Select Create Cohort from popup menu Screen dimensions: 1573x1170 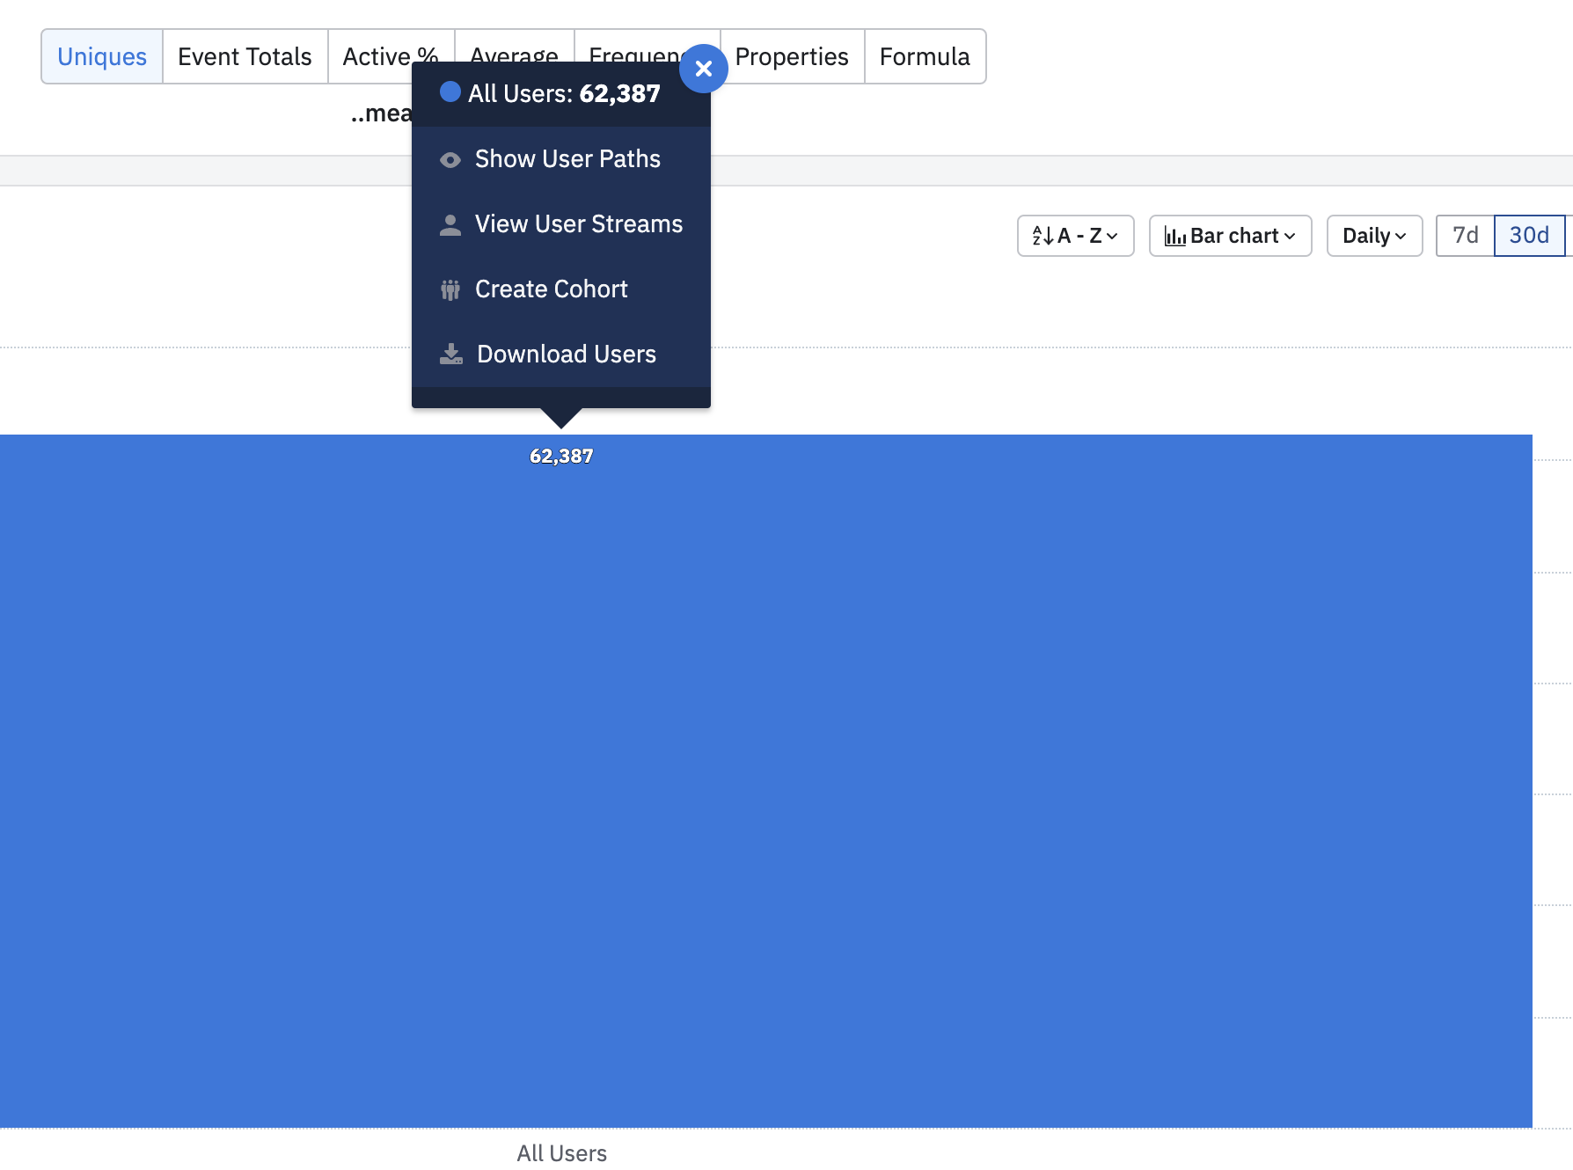(561, 289)
